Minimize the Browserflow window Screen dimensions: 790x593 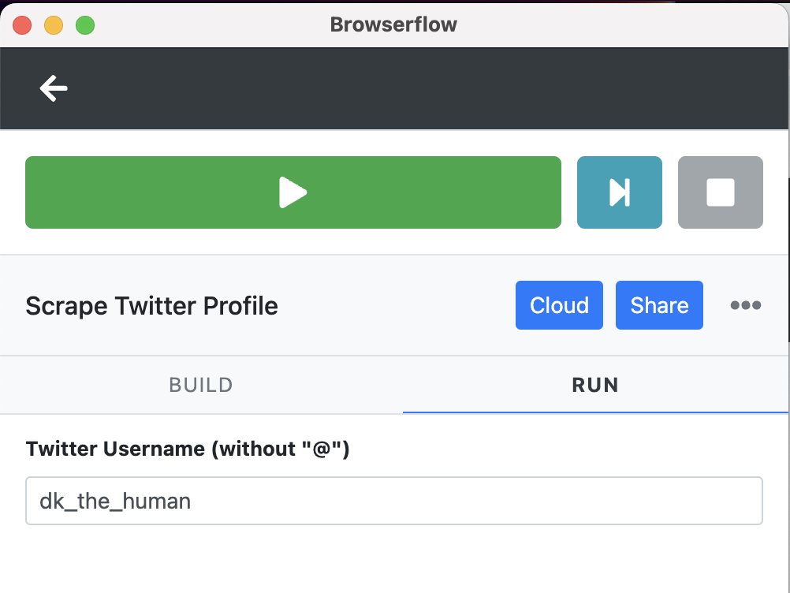pyautogui.click(x=54, y=25)
